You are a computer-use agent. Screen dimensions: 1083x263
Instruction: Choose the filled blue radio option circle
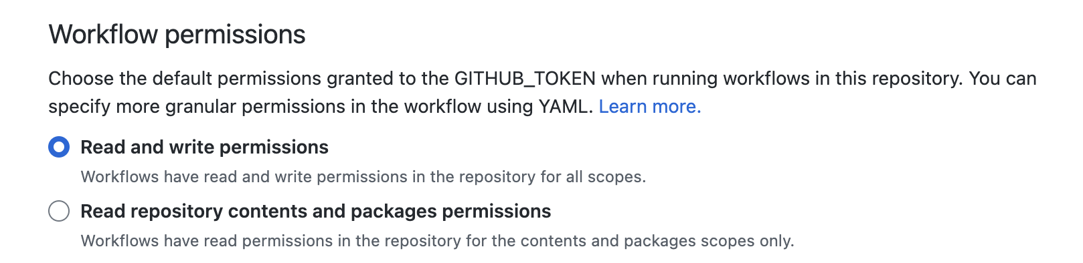(59, 147)
